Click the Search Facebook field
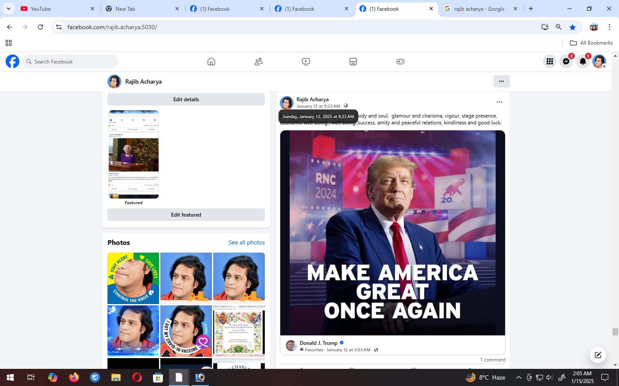Screen dimensions: 619x386 tap(70, 61)
